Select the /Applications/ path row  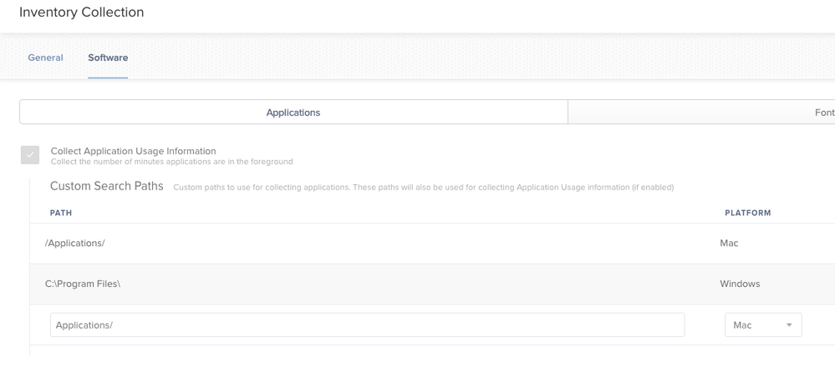pyautogui.click(x=432, y=243)
